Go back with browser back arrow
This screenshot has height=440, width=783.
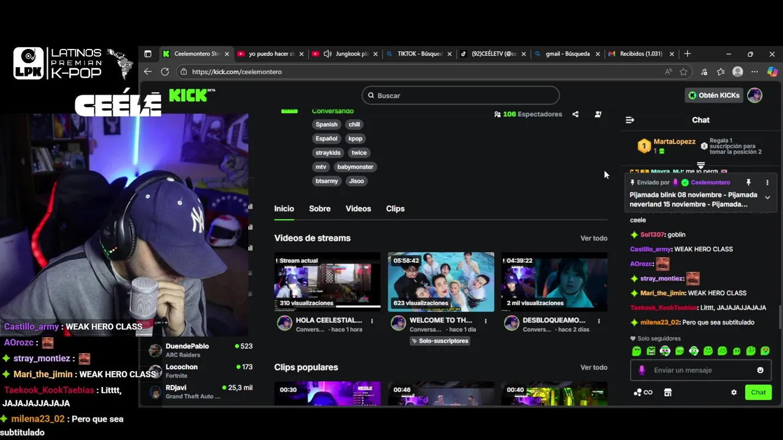(147, 71)
